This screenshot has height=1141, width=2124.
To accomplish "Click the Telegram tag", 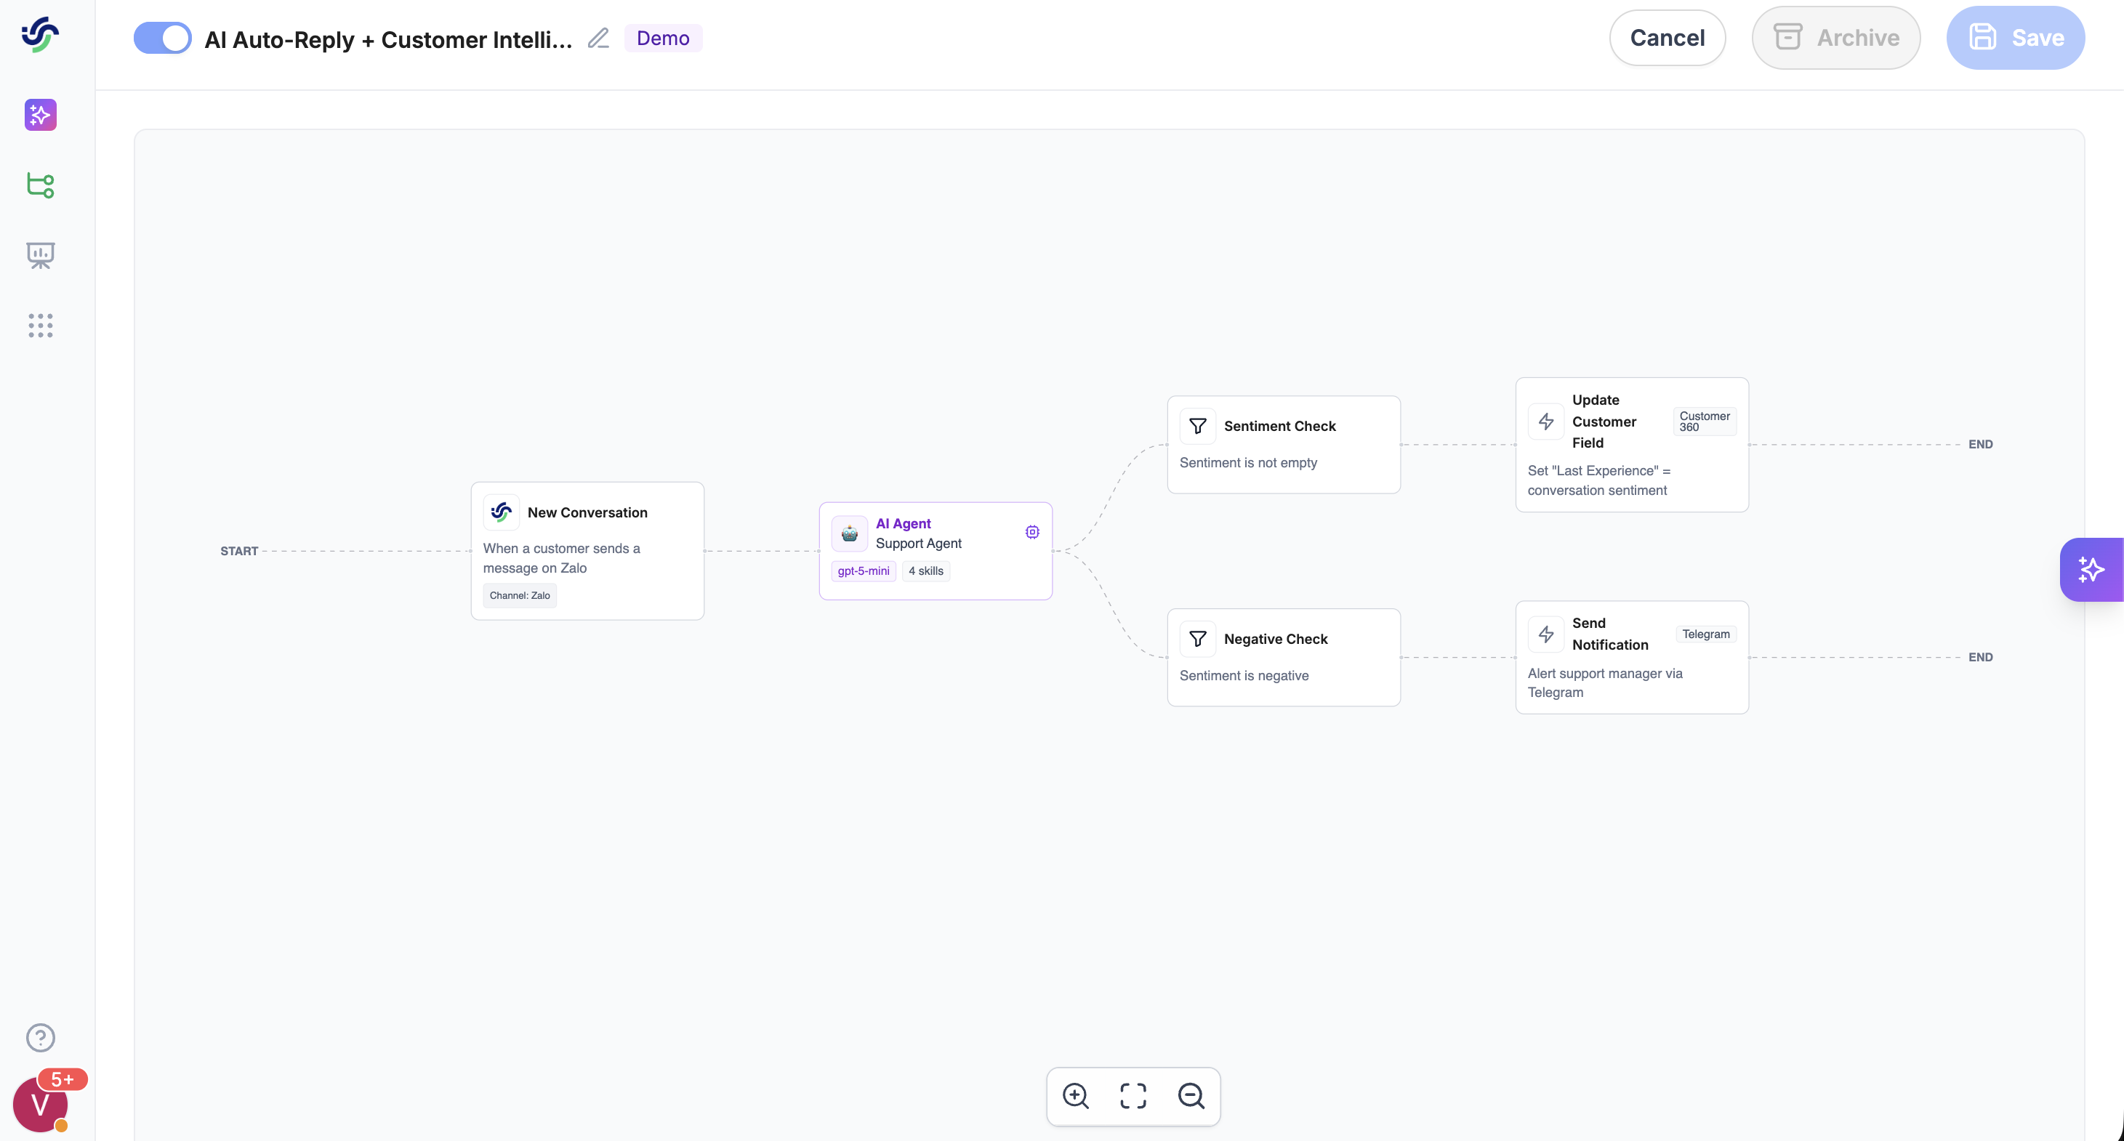I will pyautogui.click(x=1706, y=634).
